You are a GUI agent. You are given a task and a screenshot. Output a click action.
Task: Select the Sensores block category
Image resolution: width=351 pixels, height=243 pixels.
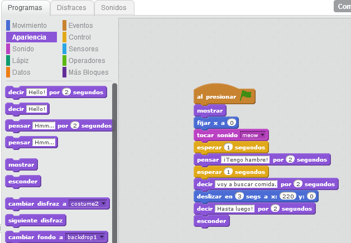(x=84, y=48)
